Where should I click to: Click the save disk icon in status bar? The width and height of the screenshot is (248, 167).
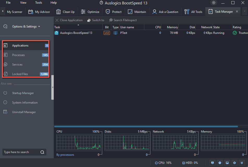coord(227,163)
